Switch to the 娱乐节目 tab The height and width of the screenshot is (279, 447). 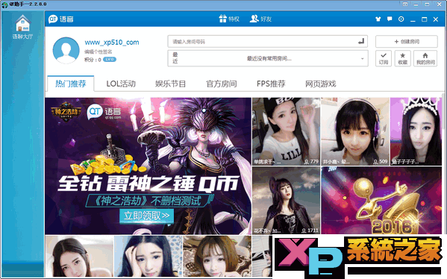(x=170, y=84)
